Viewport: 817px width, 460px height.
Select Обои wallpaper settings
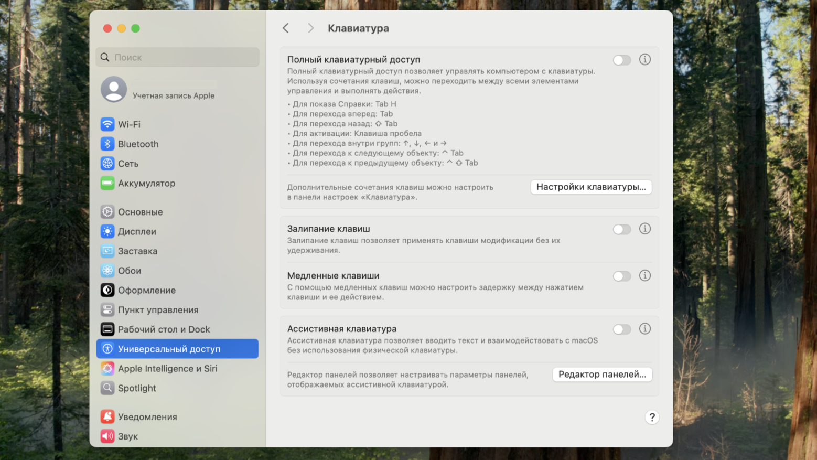[130, 271]
